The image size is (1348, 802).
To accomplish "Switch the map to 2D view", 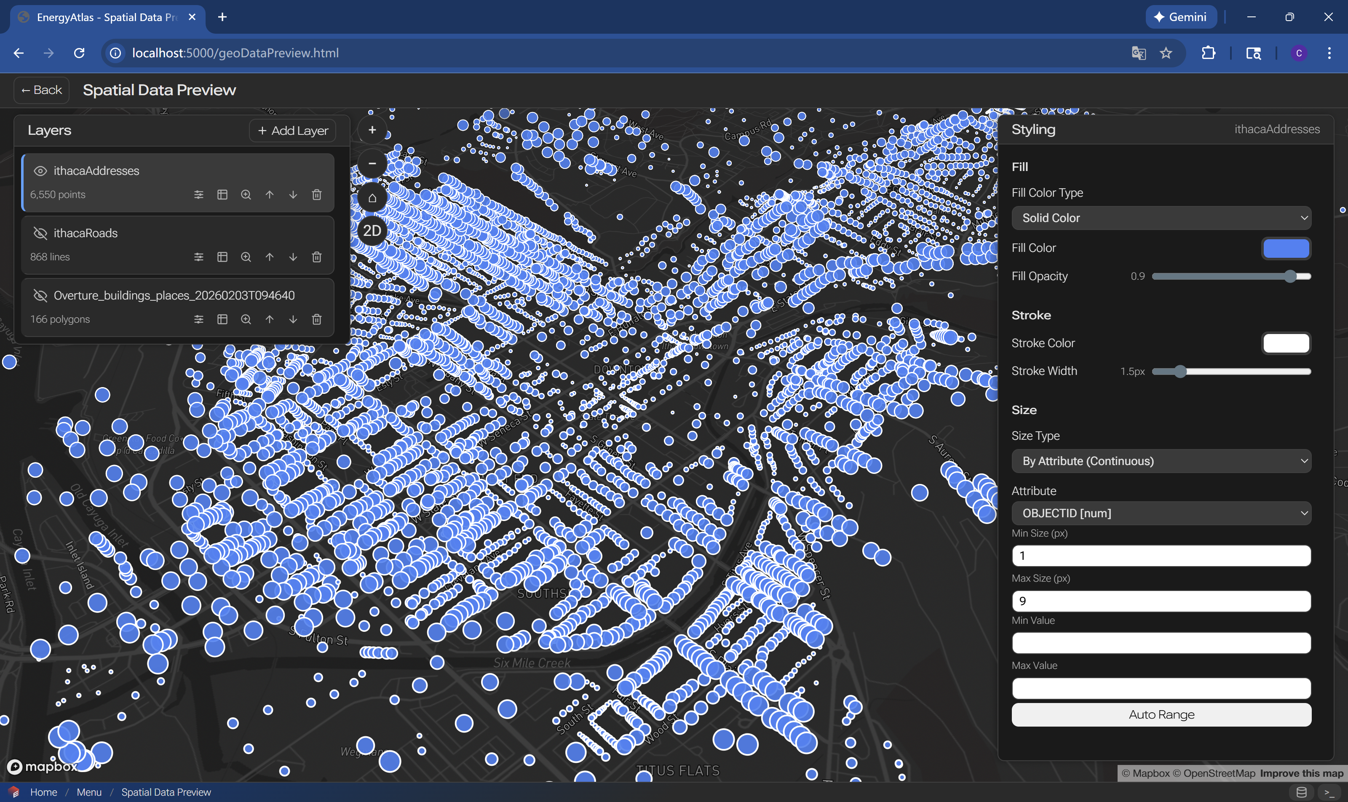I will 372,230.
